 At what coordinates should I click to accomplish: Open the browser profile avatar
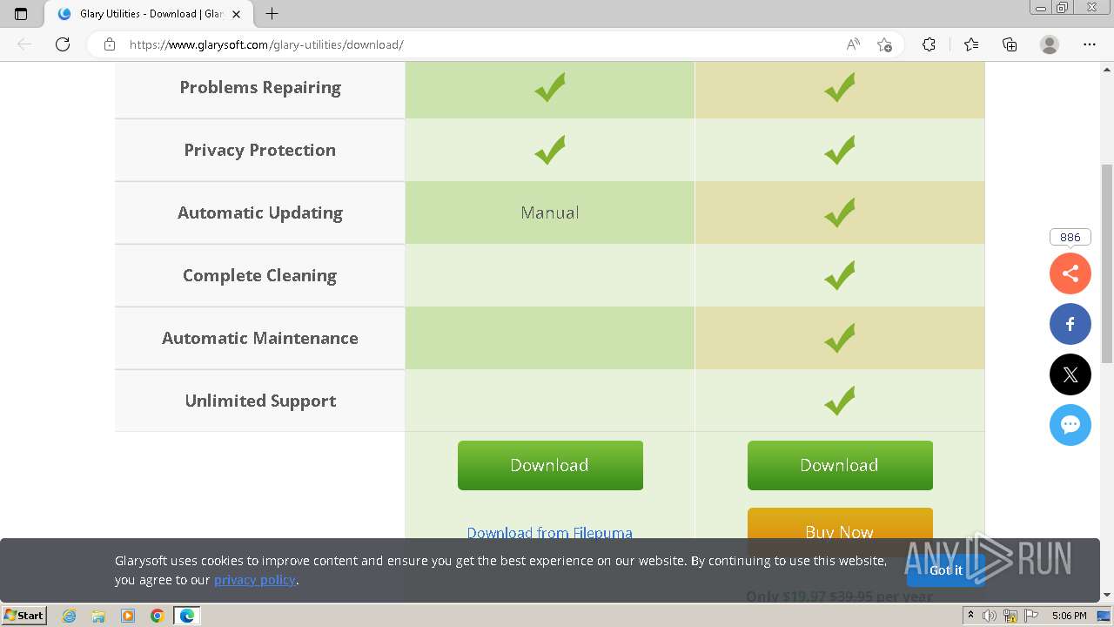tap(1050, 44)
